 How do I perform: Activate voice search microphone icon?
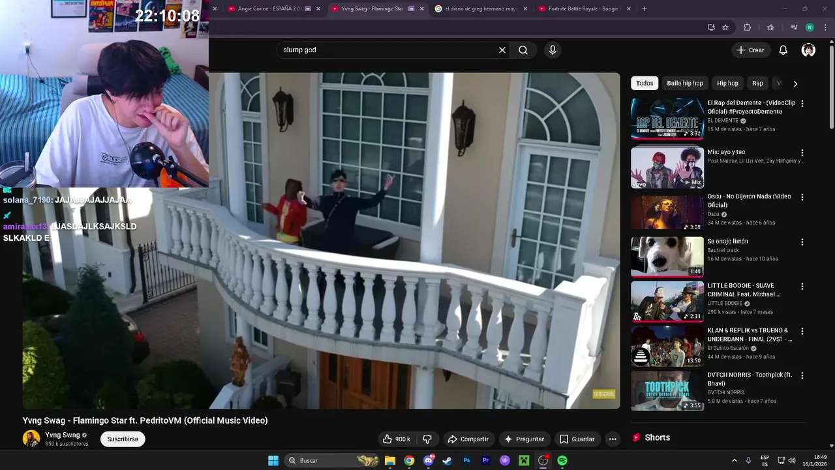tap(553, 50)
